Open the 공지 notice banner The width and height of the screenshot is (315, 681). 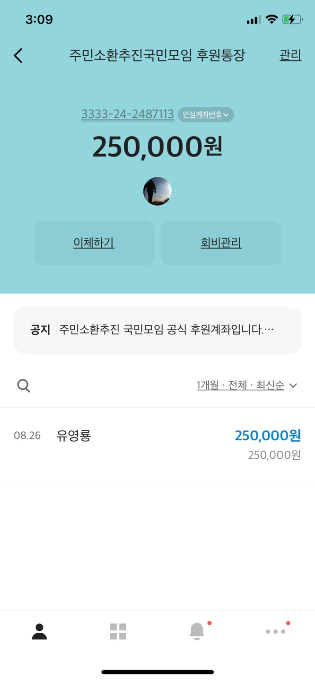[x=157, y=330]
